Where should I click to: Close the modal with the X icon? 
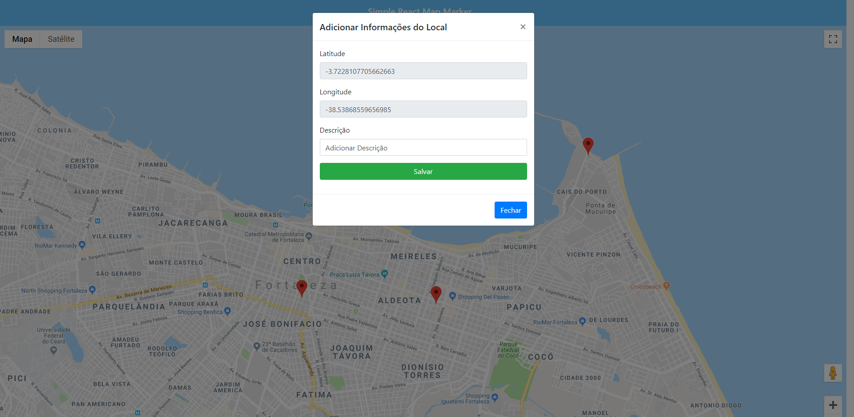pos(523,27)
